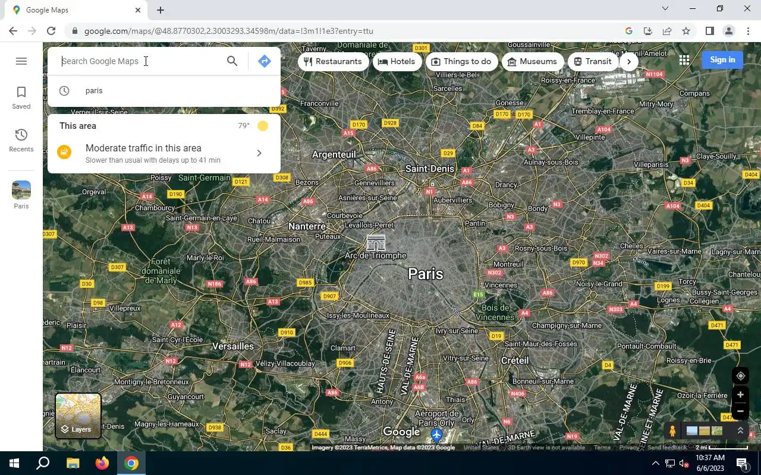The height and width of the screenshot is (475, 761).
Task: Expand Moderate traffic in this area details
Action: tap(259, 153)
